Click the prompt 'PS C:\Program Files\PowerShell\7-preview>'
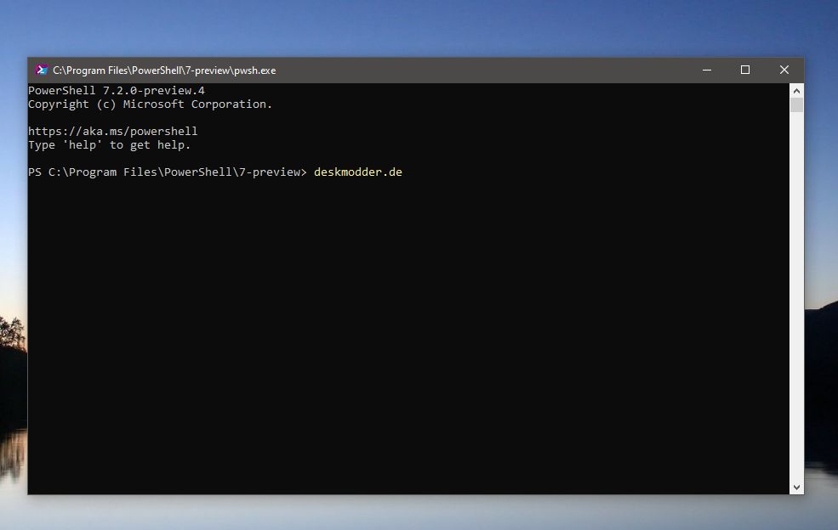The width and height of the screenshot is (838, 530). pyautogui.click(x=168, y=172)
